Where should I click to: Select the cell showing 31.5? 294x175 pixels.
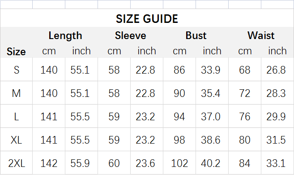click(277, 140)
